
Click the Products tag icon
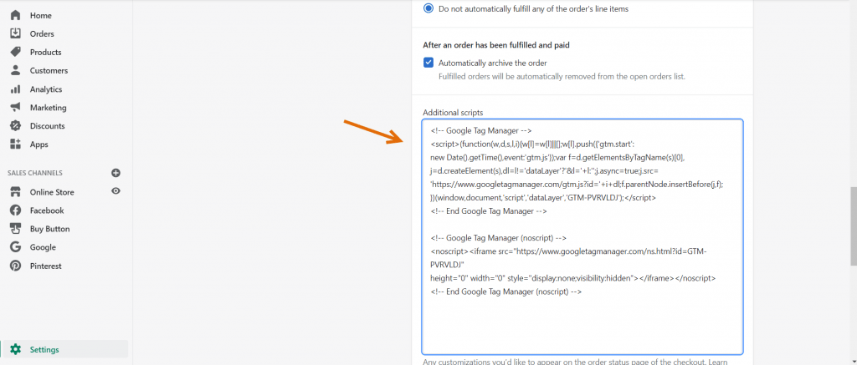[x=15, y=53]
